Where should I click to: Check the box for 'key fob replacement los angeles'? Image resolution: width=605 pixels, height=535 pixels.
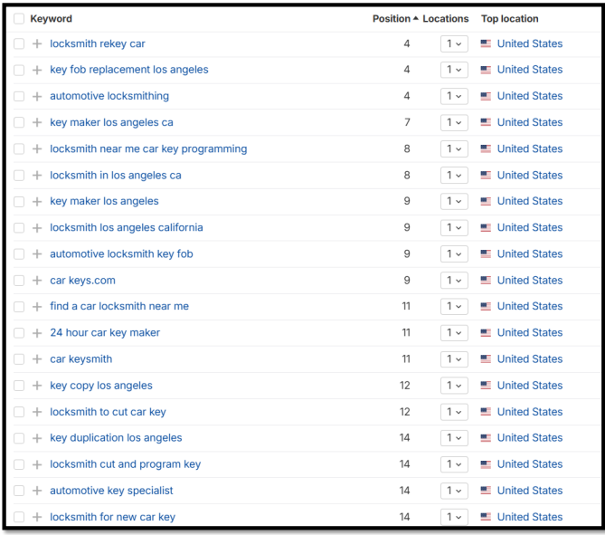point(19,70)
